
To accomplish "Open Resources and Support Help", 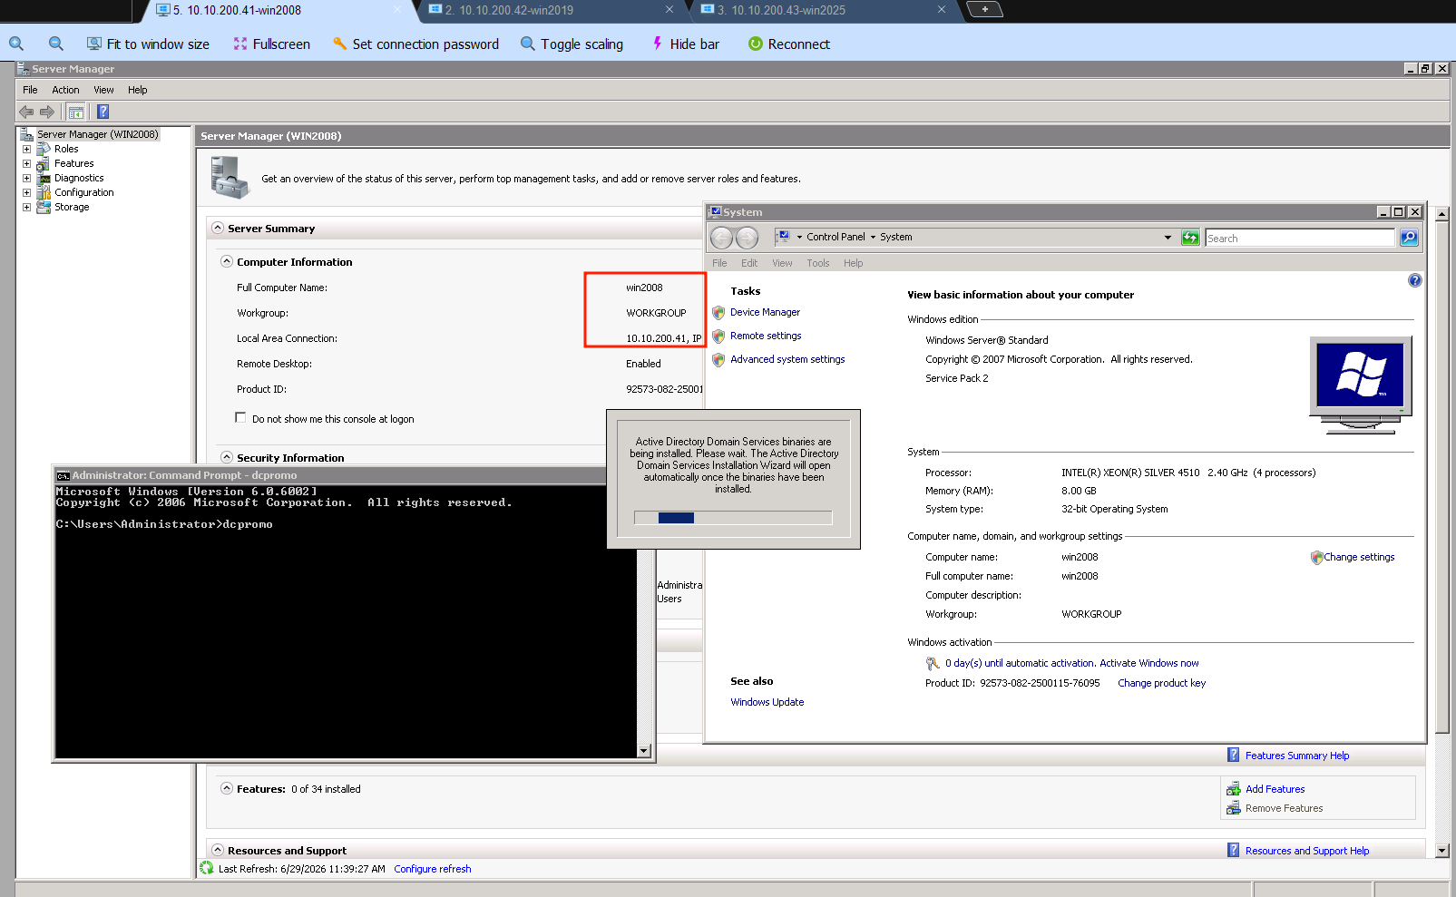I will tap(1307, 851).
